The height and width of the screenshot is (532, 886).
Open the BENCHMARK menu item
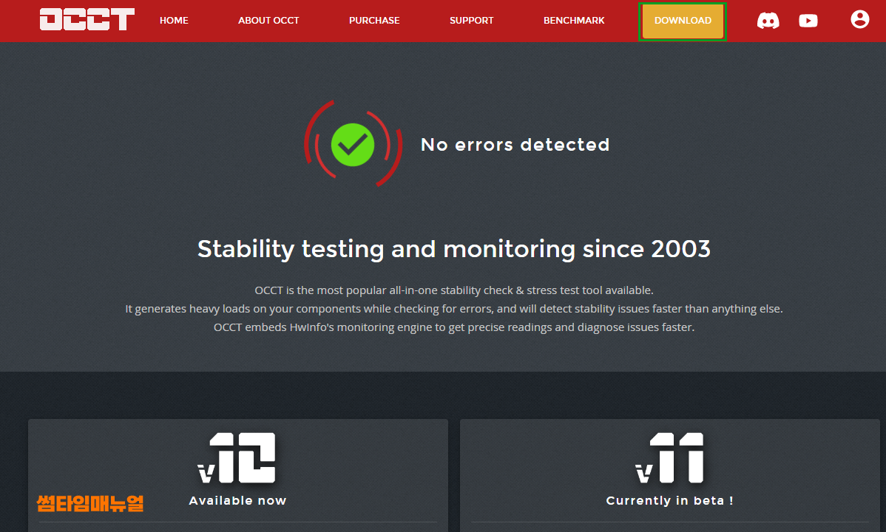pyautogui.click(x=574, y=21)
